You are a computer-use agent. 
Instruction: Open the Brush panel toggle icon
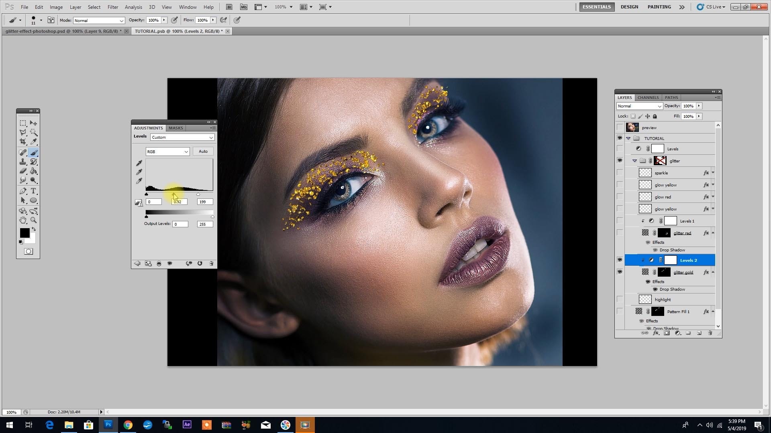pyautogui.click(x=51, y=20)
